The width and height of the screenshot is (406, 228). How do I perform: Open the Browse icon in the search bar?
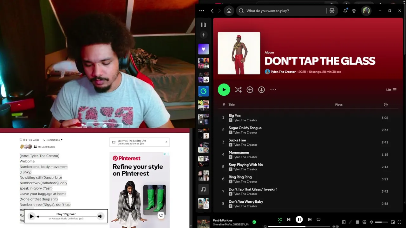click(x=332, y=11)
